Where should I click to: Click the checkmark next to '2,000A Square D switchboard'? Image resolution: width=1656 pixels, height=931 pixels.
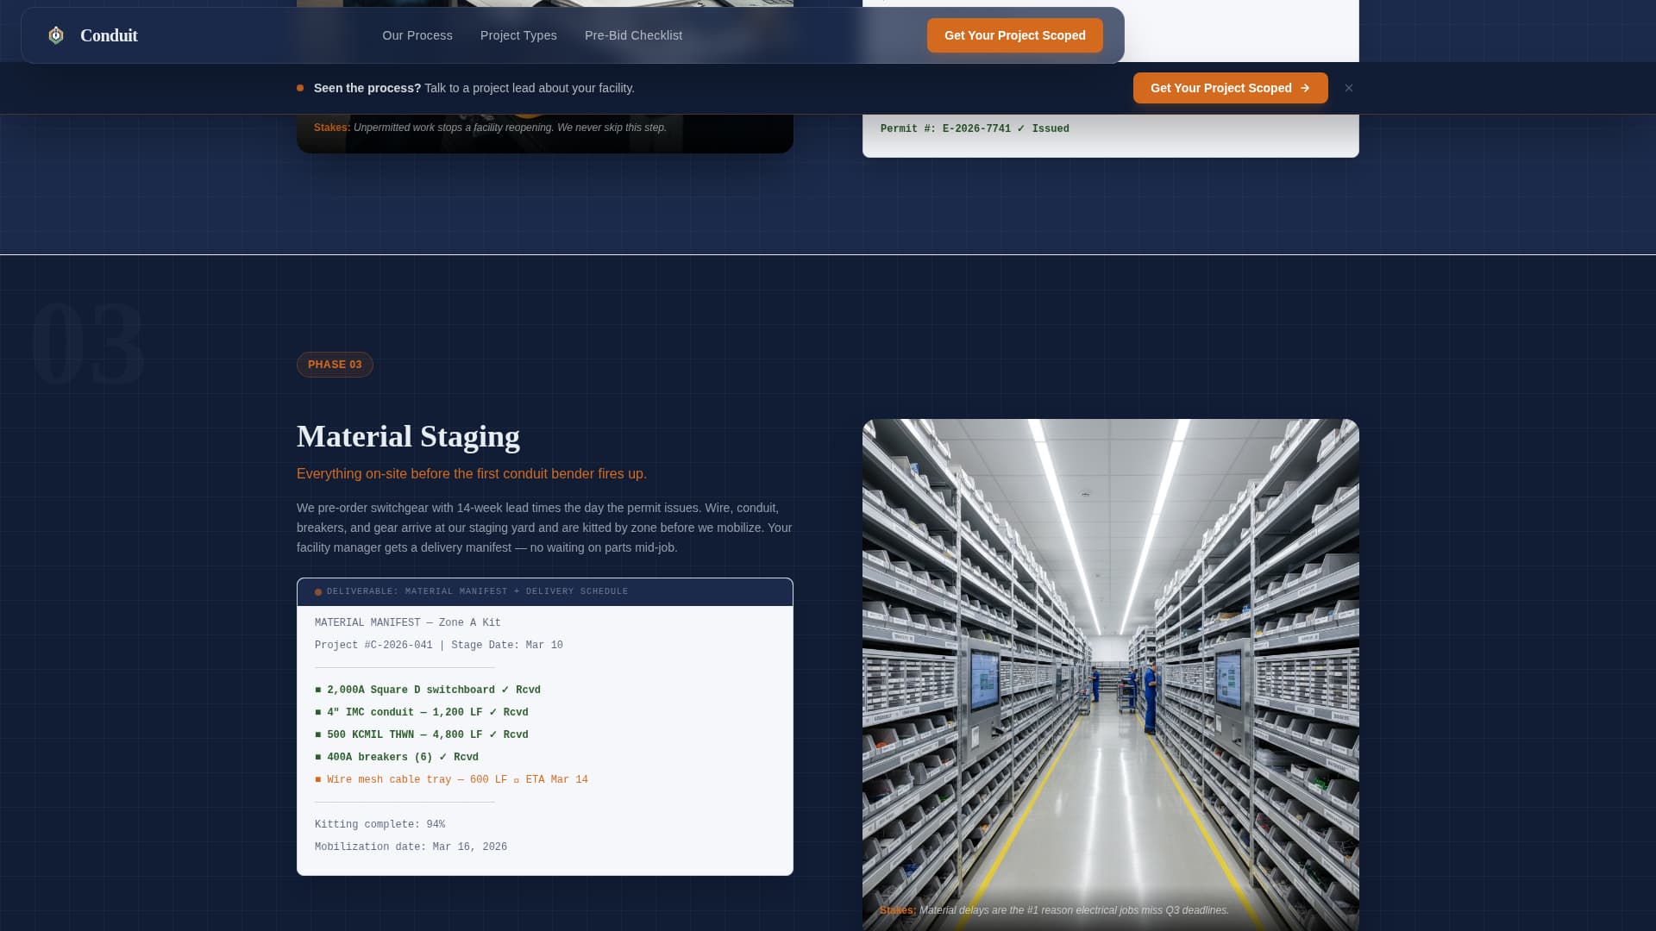coord(505,690)
